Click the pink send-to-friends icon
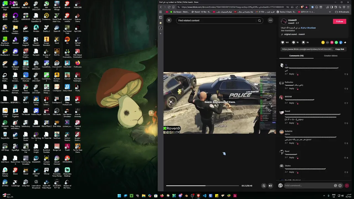The width and height of the screenshot is (354, 199). click(x=332, y=43)
